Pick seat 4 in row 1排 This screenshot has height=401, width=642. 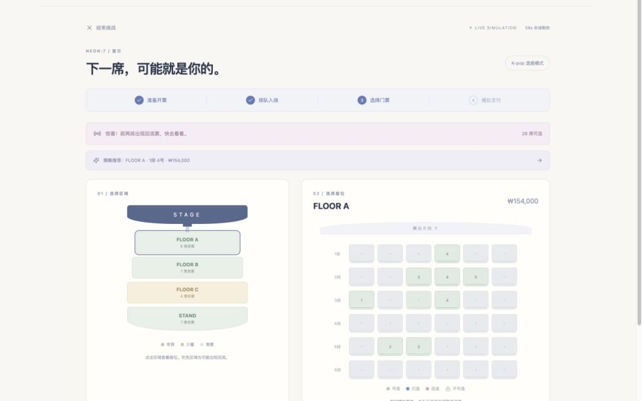tap(447, 254)
